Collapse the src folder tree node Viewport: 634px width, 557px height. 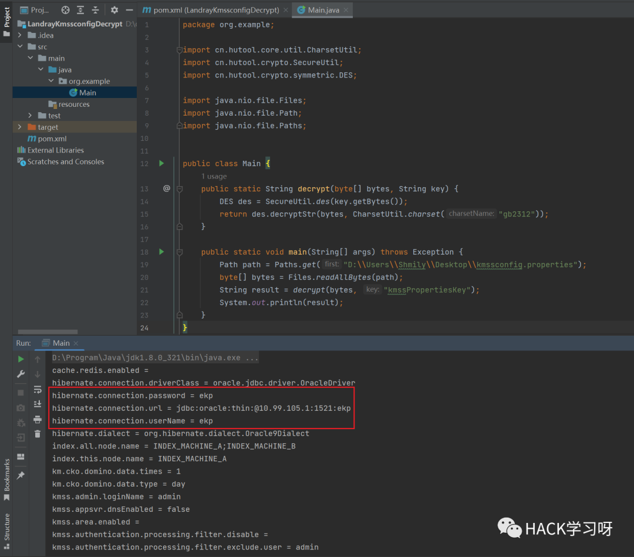(21, 47)
